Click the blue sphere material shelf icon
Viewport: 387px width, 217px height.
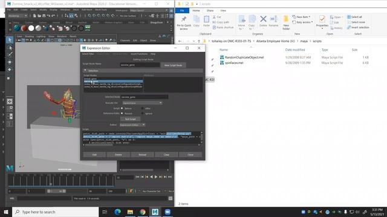[x=17, y=28]
